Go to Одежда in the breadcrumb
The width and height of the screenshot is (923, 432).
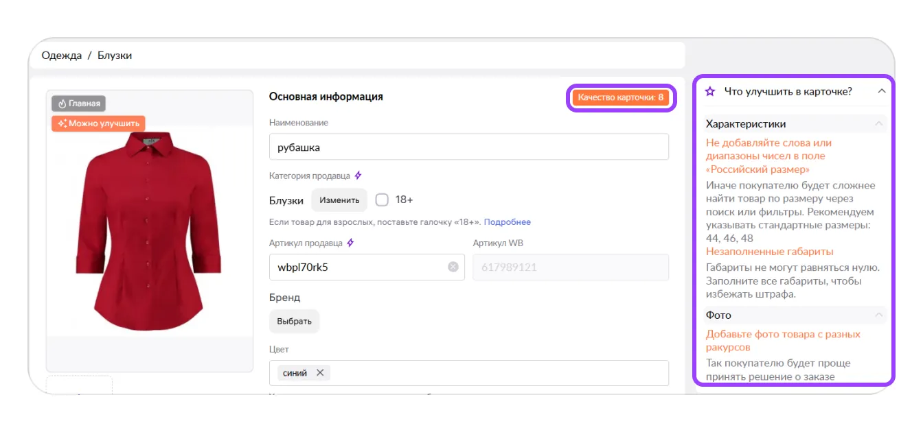62,56
